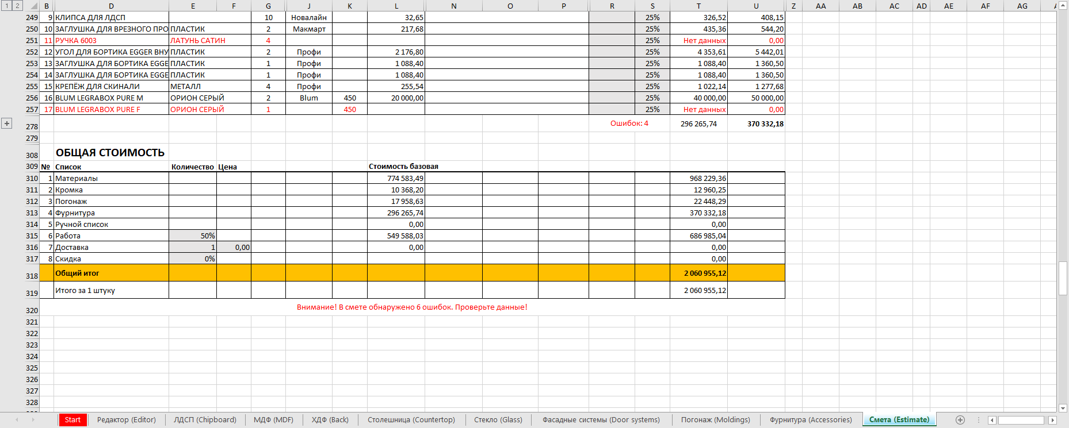Click the 0% discount cell for Скидка
The height and width of the screenshot is (428, 1069).
pyautogui.click(x=193, y=259)
